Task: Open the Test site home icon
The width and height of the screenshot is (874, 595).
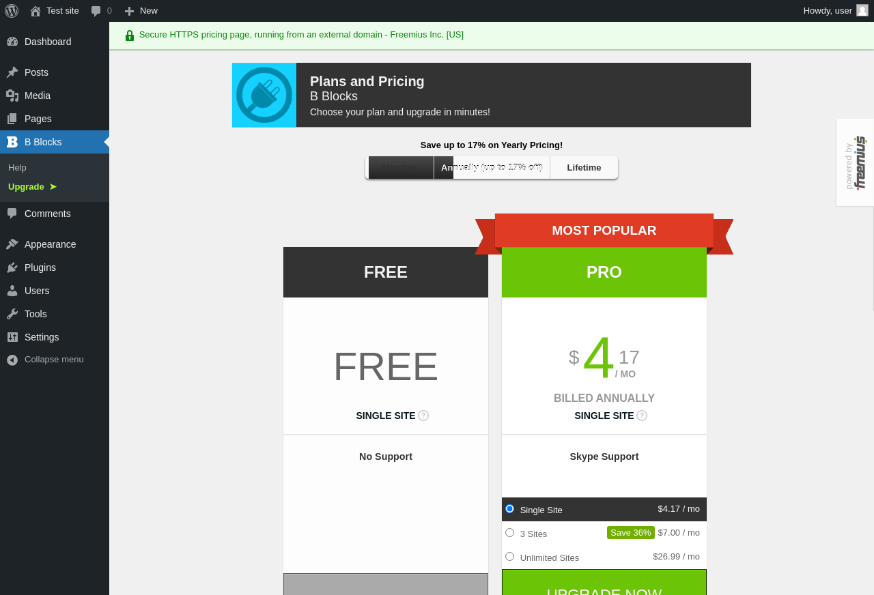Action: [x=36, y=11]
